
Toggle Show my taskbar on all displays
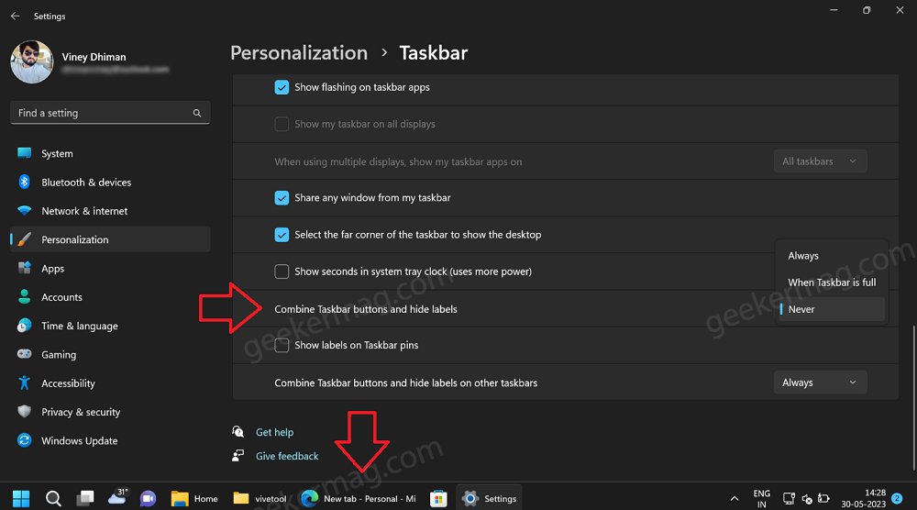(x=282, y=124)
